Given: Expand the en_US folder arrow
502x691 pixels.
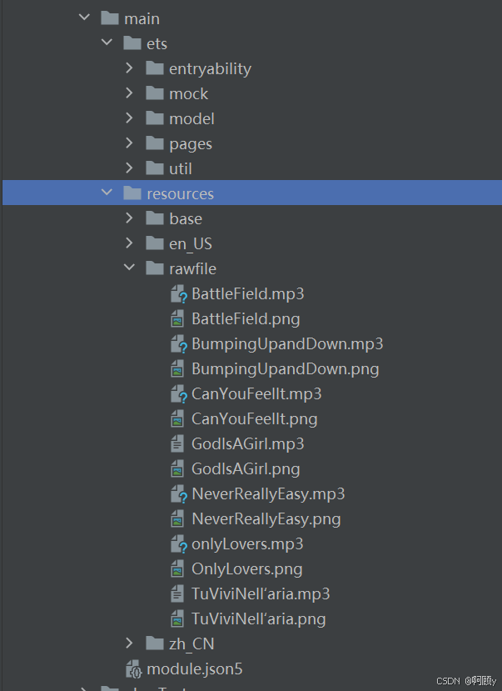Looking at the screenshot, I should tap(130, 243).
